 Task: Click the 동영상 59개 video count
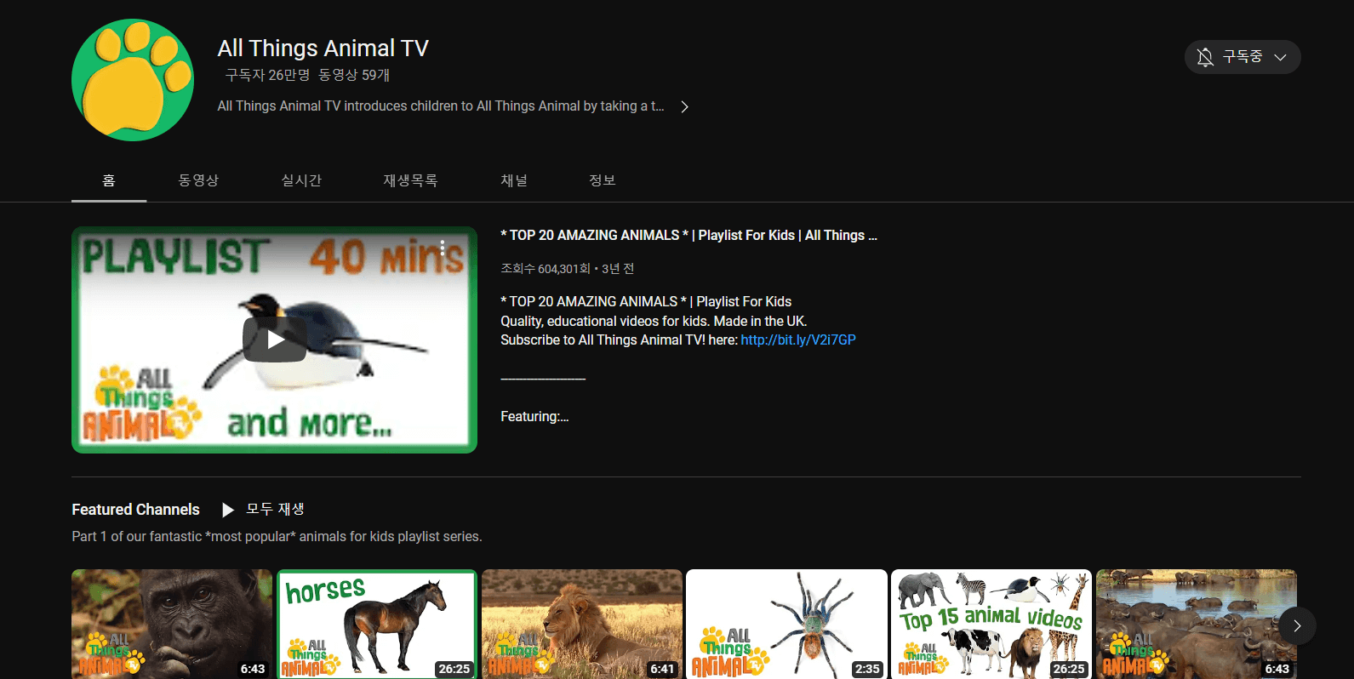click(x=354, y=75)
